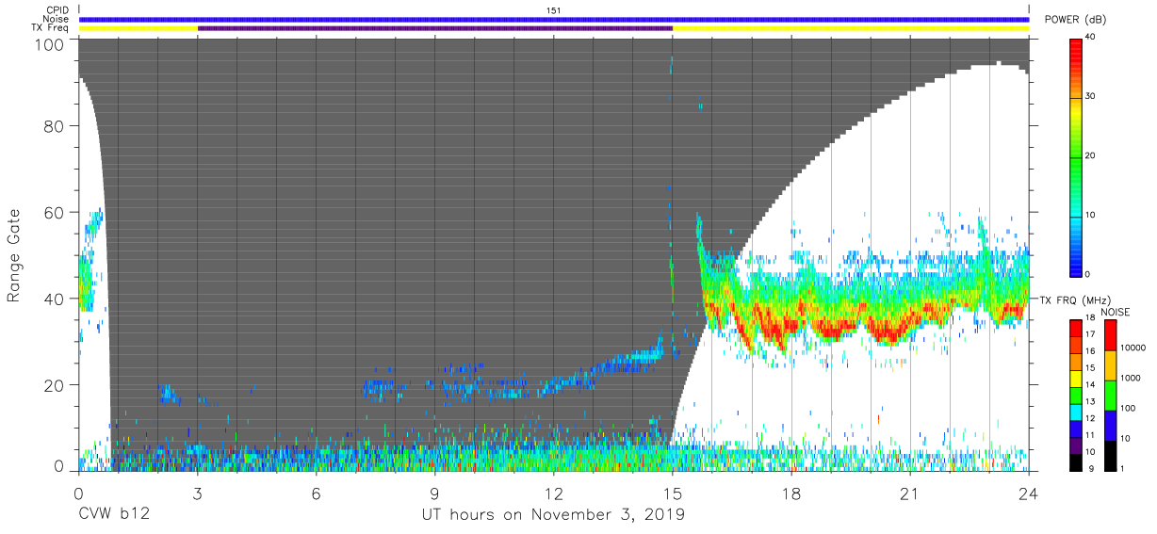Click the purple TX Freq strip segment
The height and width of the screenshot is (534, 1157).
pyautogui.click(x=435, y=28)
